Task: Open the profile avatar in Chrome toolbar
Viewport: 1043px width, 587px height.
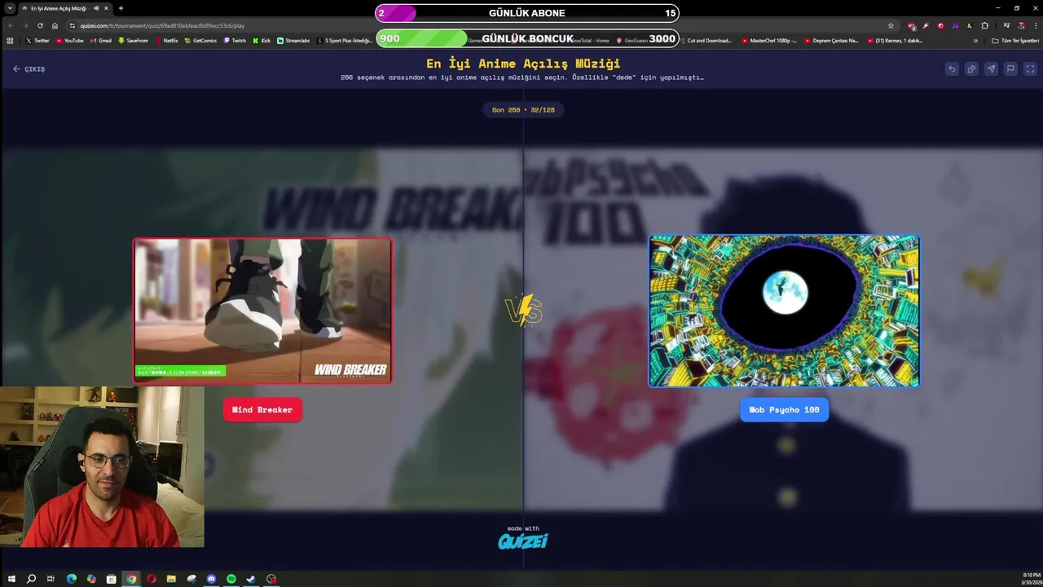Action: click(1021, 25)
